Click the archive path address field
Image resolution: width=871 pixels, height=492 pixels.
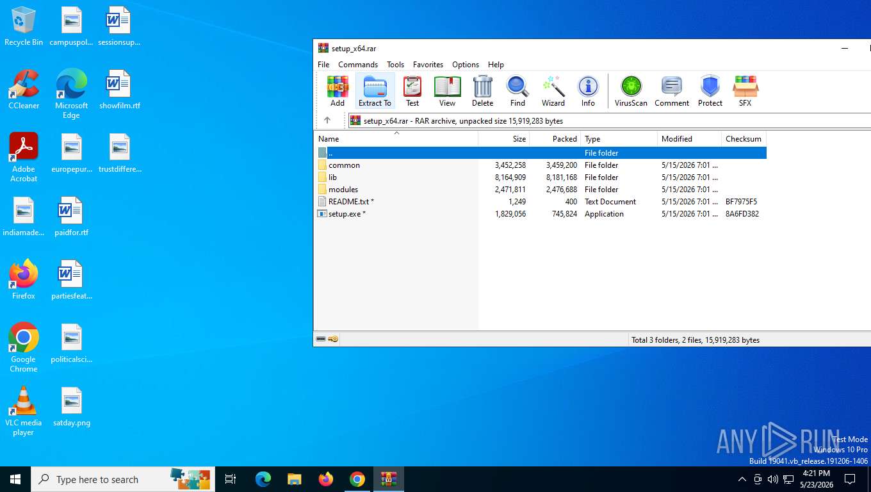[608, 120]
